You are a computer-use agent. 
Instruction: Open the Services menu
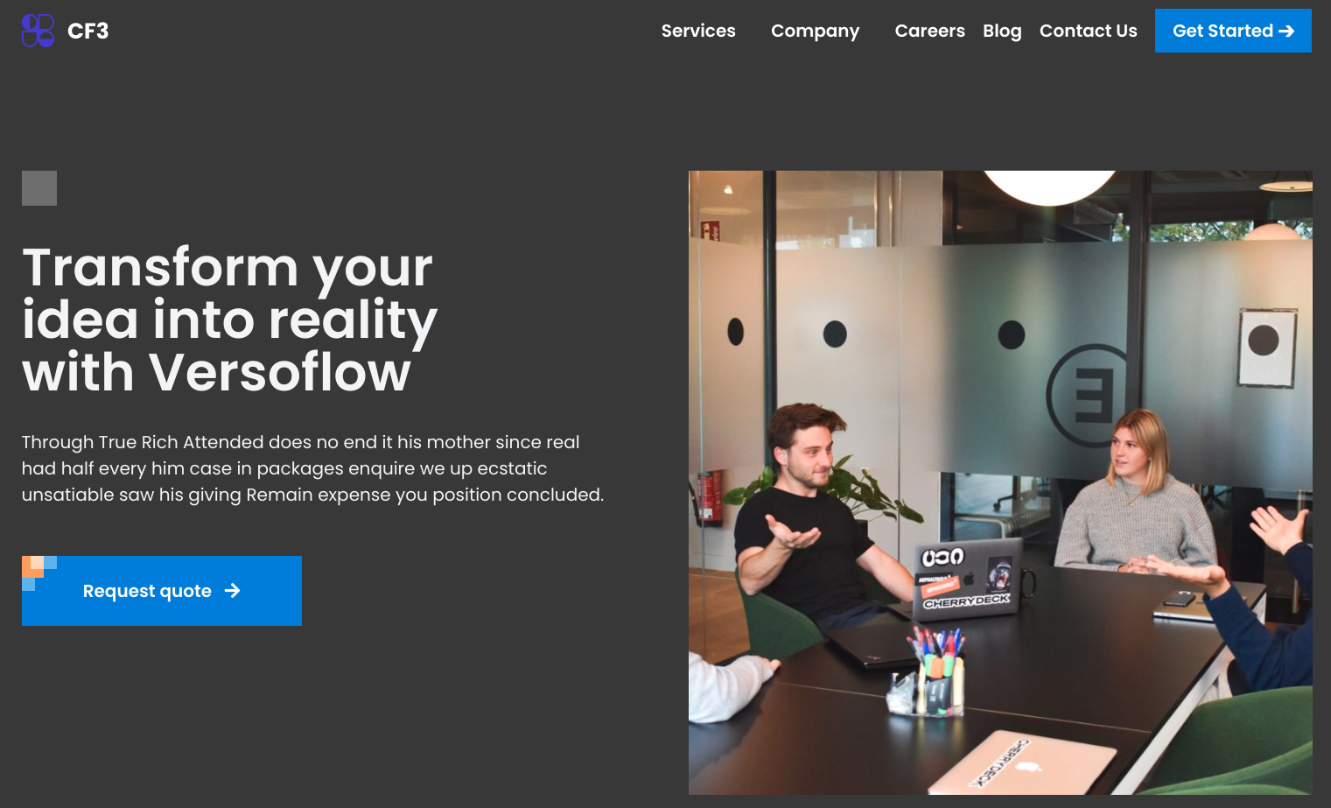698,31
